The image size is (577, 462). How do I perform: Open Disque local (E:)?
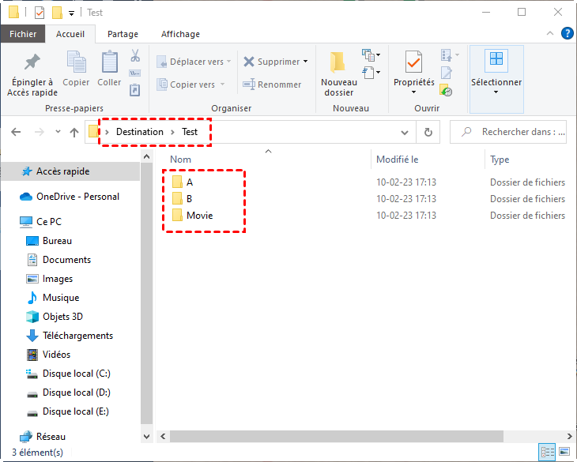[70, 411]
